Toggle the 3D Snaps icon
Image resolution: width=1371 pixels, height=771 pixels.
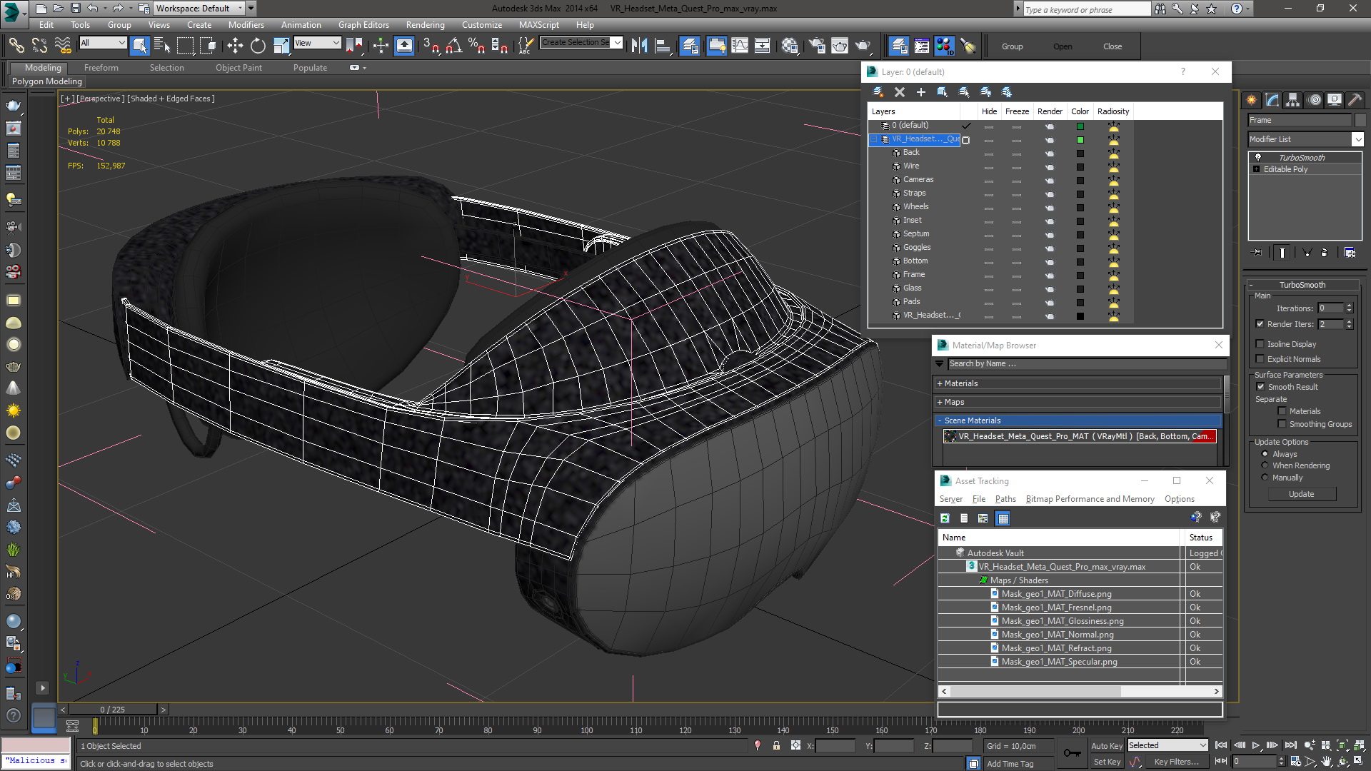coord(431,46)
